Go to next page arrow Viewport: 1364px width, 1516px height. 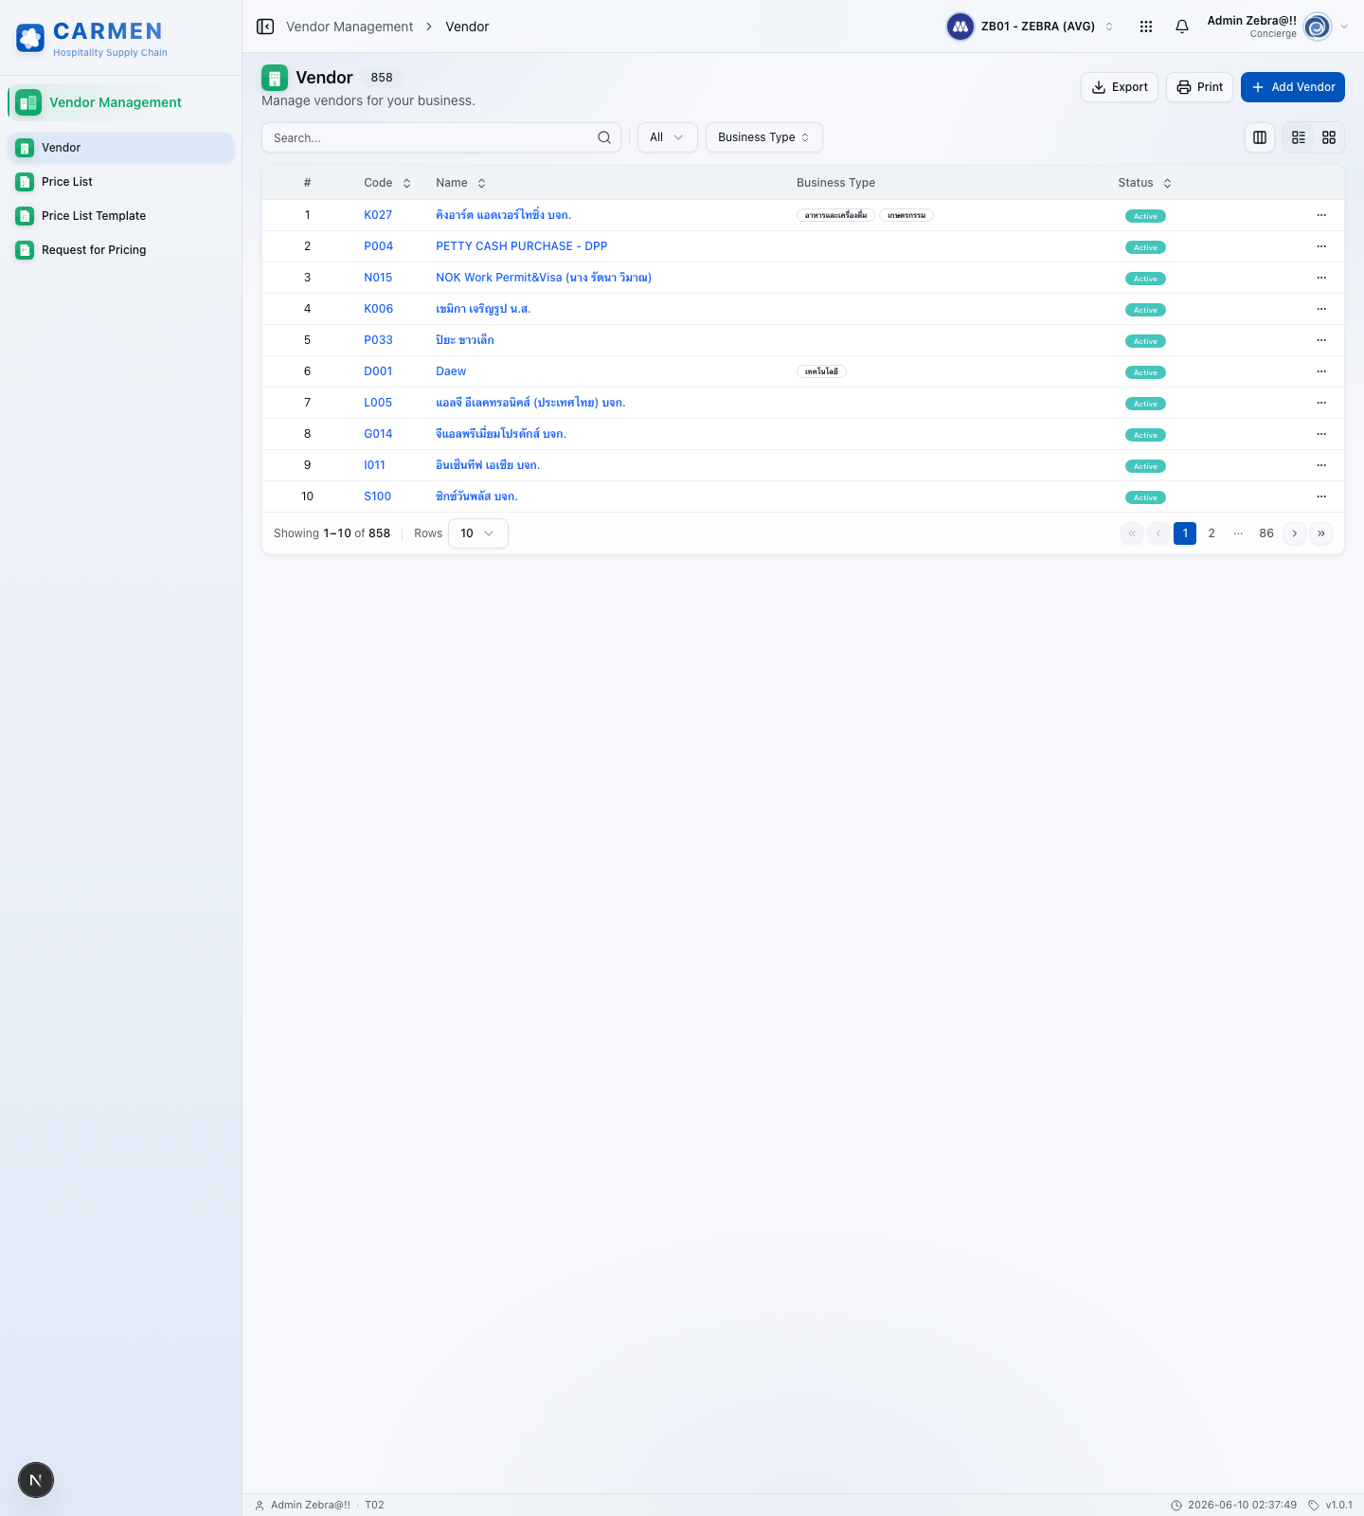tap(1295, 533)
